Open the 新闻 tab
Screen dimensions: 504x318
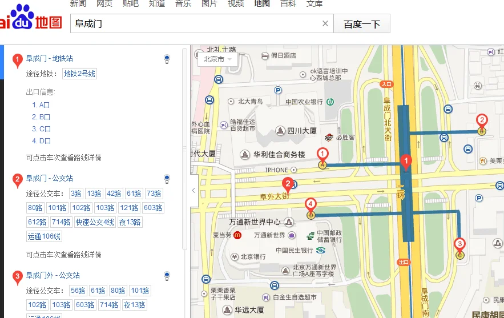(78, 3)
